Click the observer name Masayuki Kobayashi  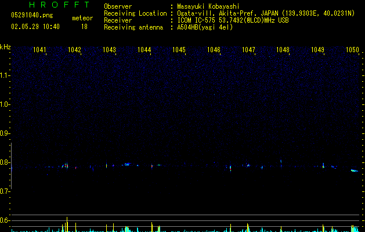(208, 6)
